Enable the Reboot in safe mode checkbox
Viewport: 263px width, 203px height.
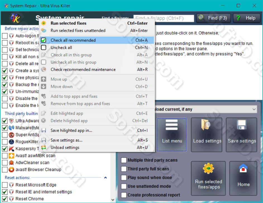[5, 43]
